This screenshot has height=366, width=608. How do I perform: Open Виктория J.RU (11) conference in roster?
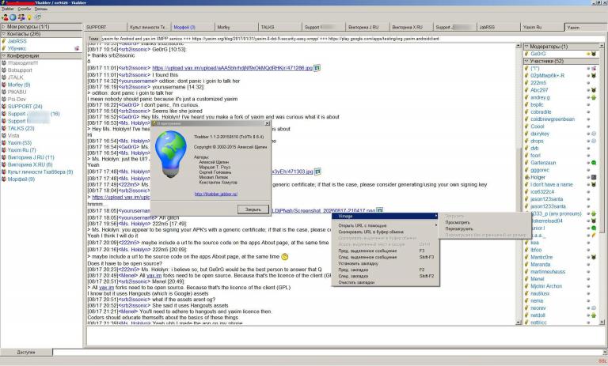click(x=31, y=157)
